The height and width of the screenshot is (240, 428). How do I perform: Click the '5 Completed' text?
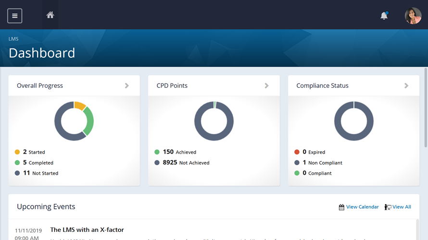(x=38, y=163)
